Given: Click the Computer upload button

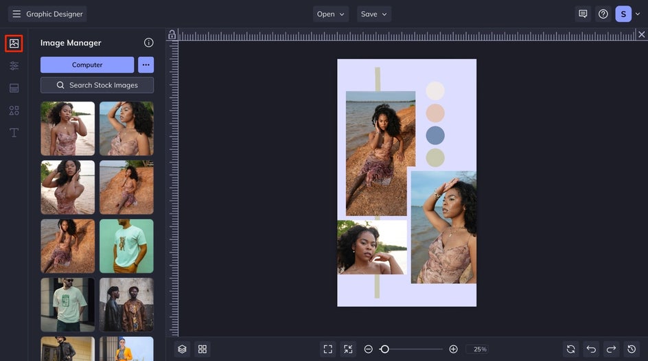Looking at the screenshot, I should [x=87, y=65].
